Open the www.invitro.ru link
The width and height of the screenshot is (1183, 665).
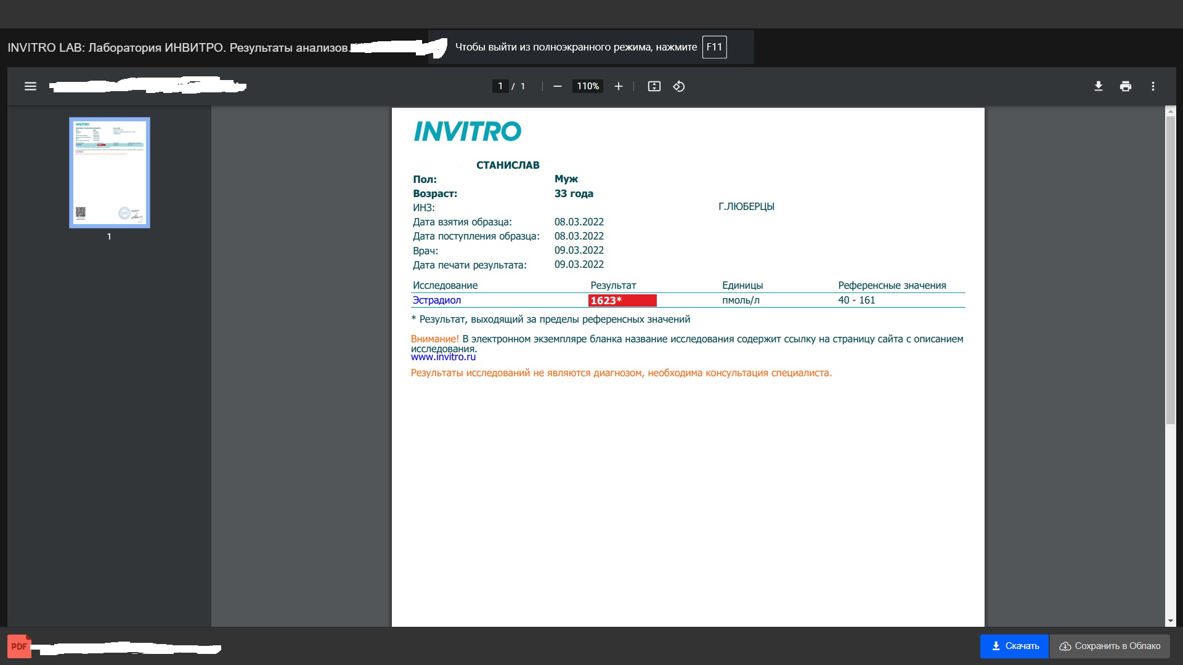(443, 357)
